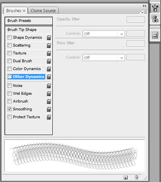Toggle lock icon for Color Dynamics
Viewport: 161px width, 182px height.
pyautogui.click(x=49, y=69)
